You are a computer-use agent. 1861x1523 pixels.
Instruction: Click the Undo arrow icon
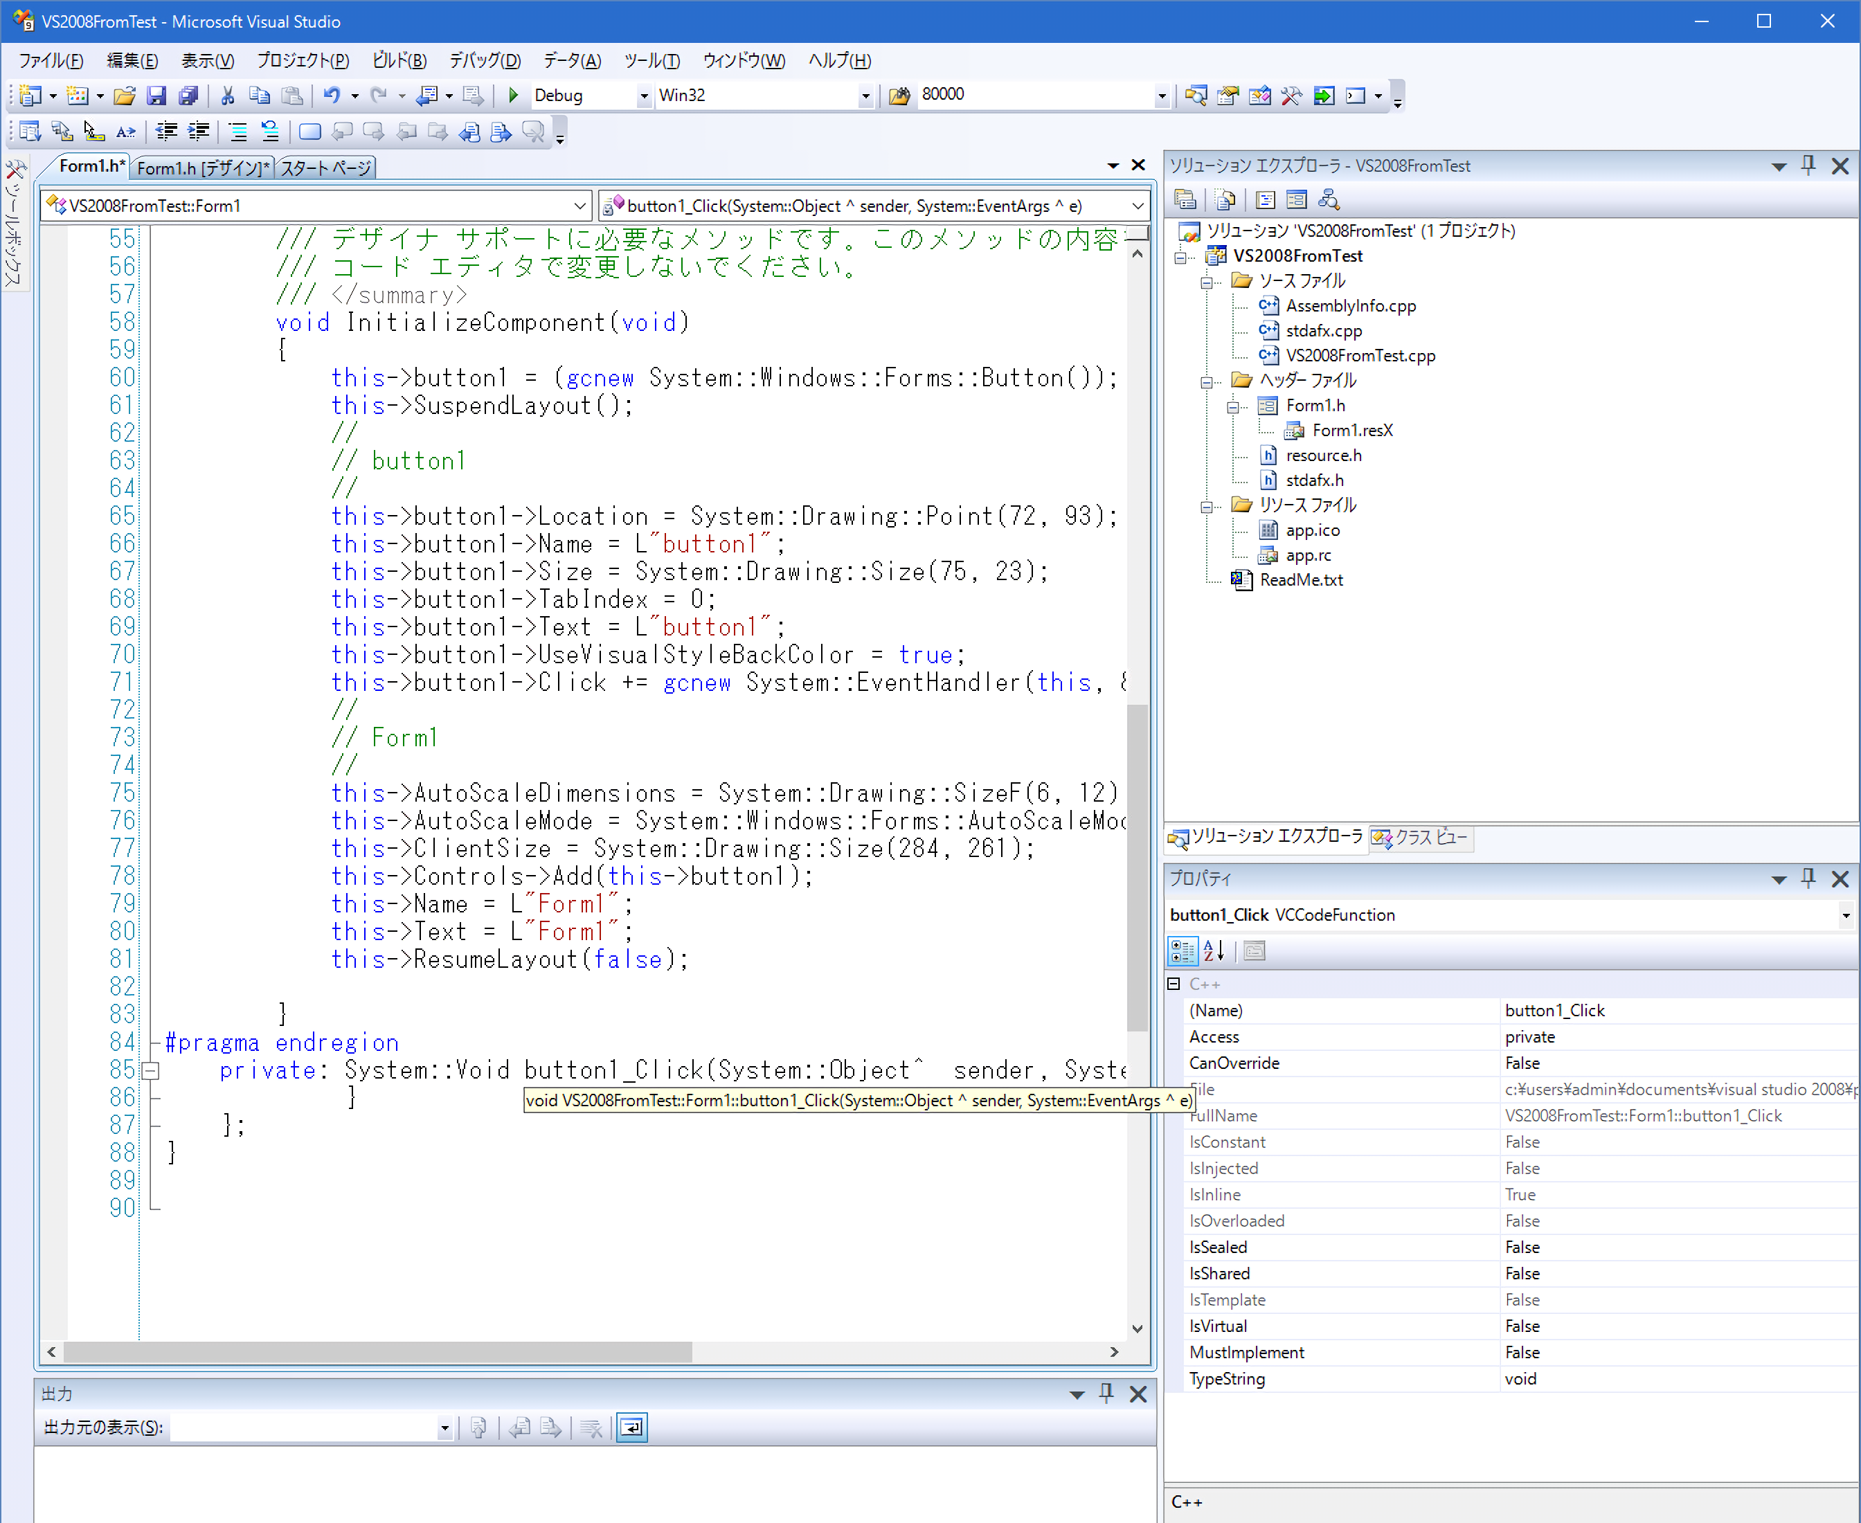(331, 95)
